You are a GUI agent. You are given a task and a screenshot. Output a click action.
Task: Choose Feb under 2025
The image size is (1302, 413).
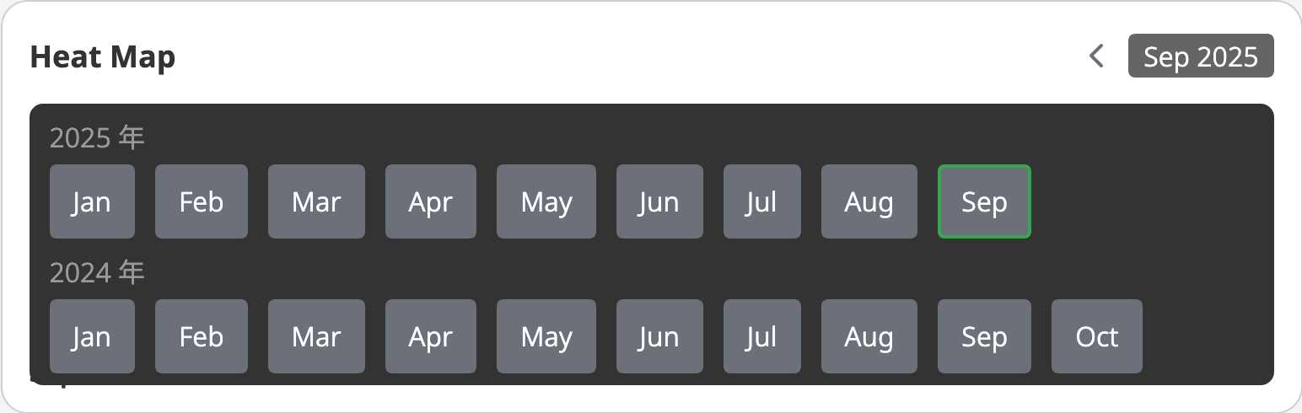pos(201,201)
